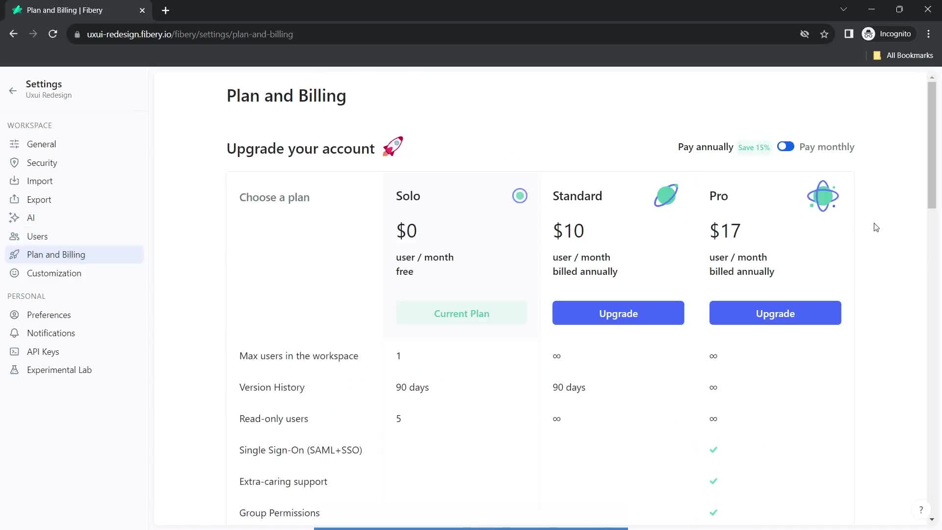Click Upgrade button for Pro plan
This screenshot has height=530, width=942.
[775, 313]
